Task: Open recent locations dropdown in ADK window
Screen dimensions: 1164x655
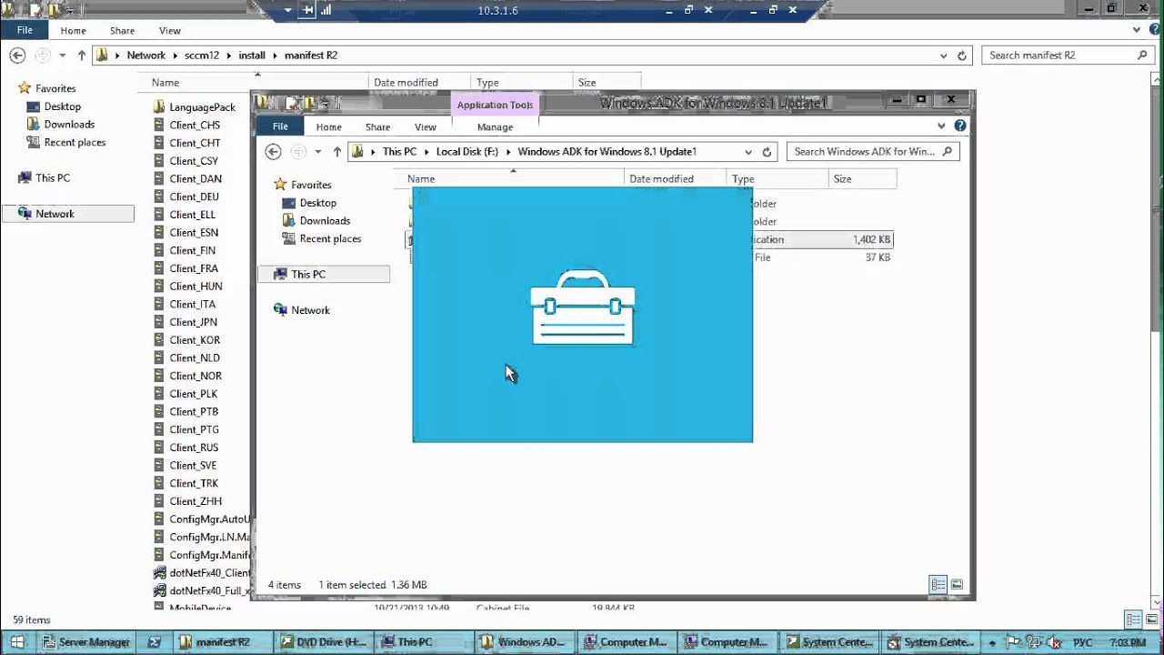Action: pos(318,152)
